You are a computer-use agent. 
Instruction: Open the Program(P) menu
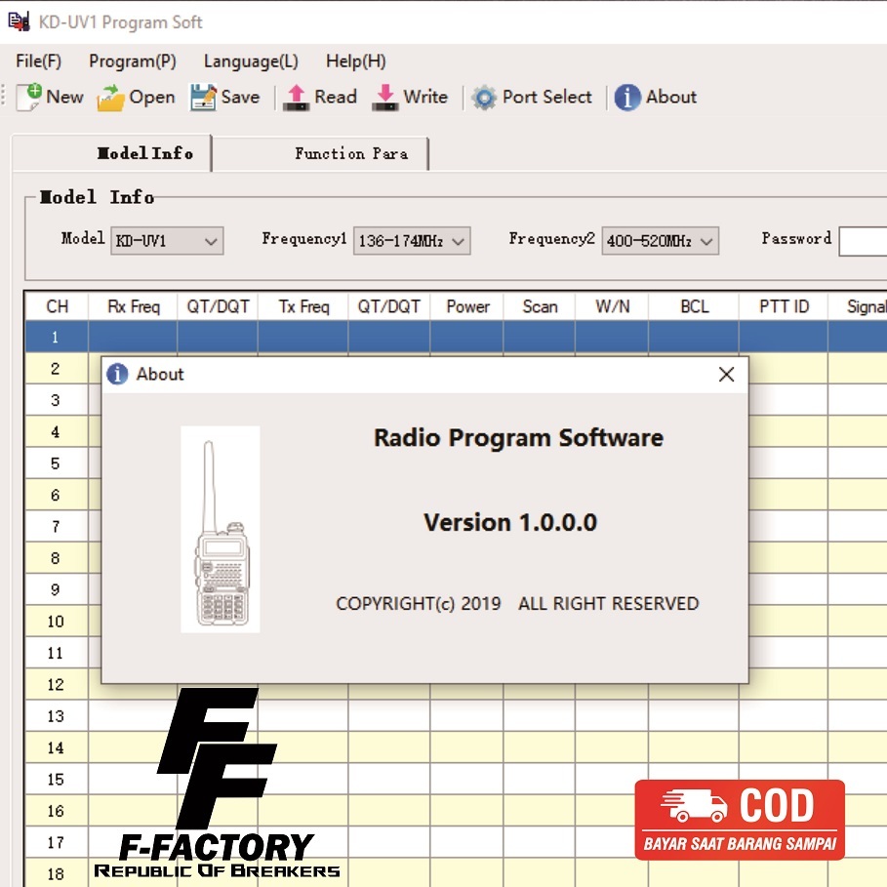[132, 60]
